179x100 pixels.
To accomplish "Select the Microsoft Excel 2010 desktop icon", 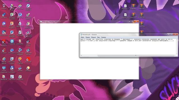I will click(x=12, y=16).
